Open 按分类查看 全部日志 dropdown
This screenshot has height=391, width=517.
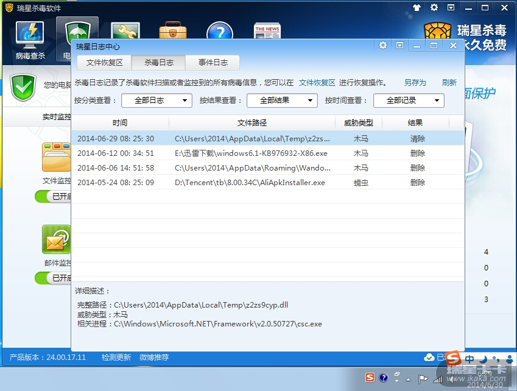157,100
